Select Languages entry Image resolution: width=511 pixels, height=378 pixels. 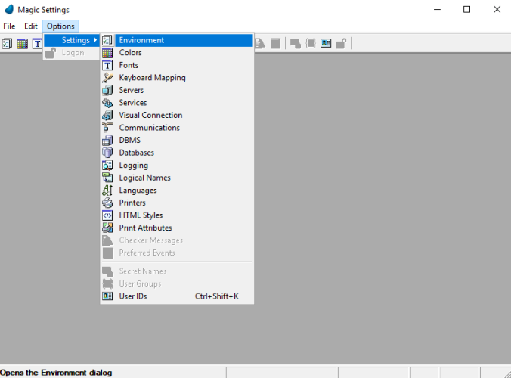coord(177,190)
